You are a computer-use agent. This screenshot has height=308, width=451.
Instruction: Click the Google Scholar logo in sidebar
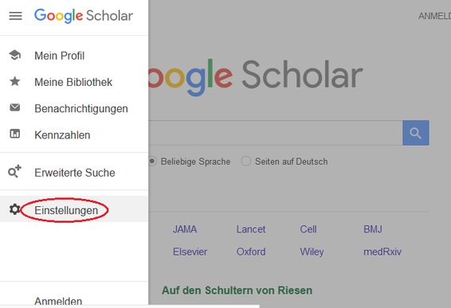[x=84, y=15]
